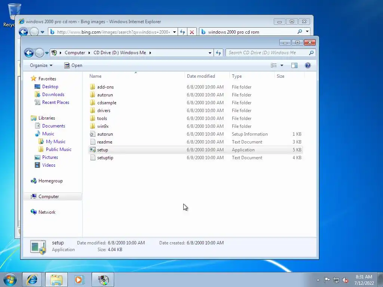The height and width of the screenshot is (287, 383).
Task: Click the magnifier icon in Explorer search
Action: click(311, 53)
